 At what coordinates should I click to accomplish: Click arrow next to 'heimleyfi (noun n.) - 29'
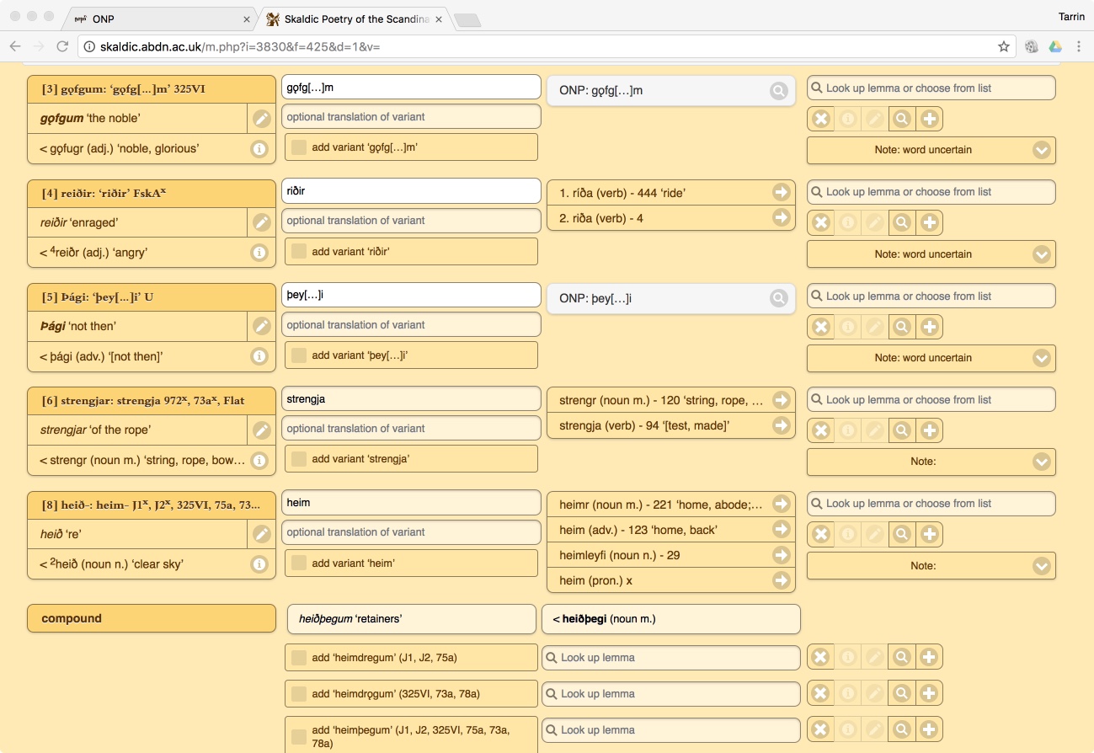tap(781, 555)
